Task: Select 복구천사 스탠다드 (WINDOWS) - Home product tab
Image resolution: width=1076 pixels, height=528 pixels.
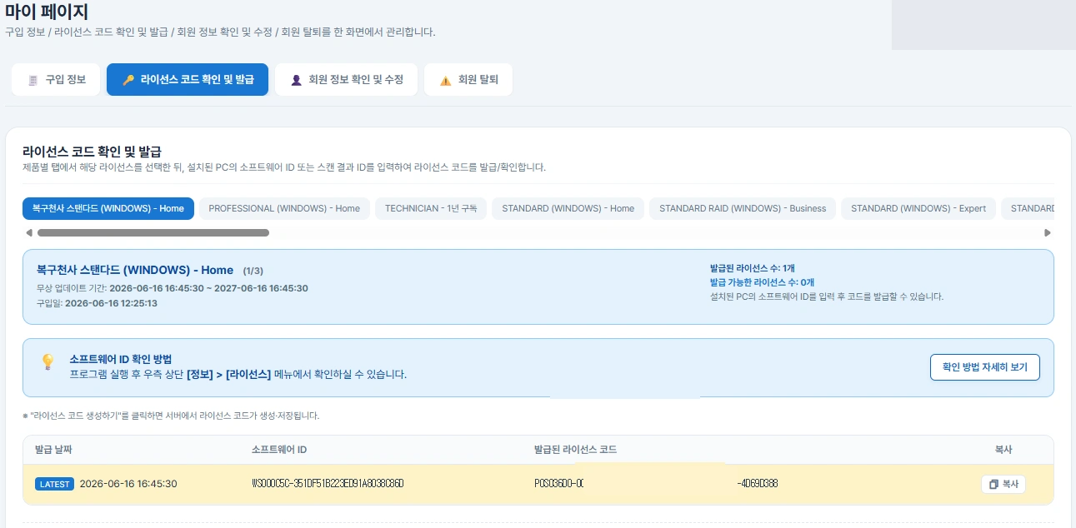Action: click(108, 208)
